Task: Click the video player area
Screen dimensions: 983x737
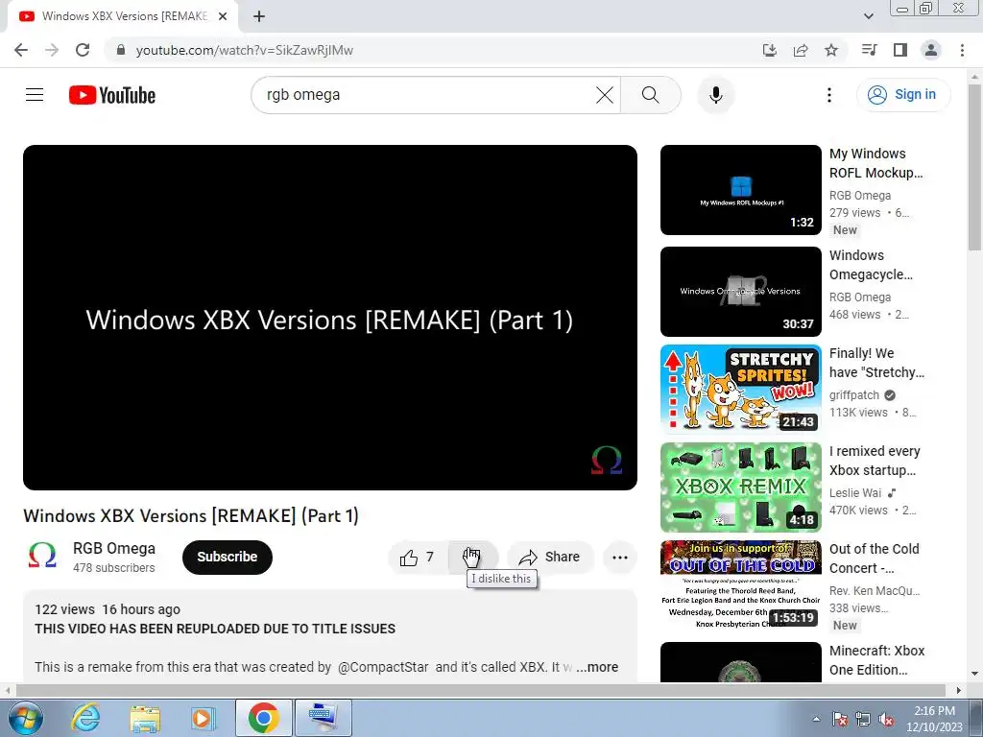Action: coord(330,318)
